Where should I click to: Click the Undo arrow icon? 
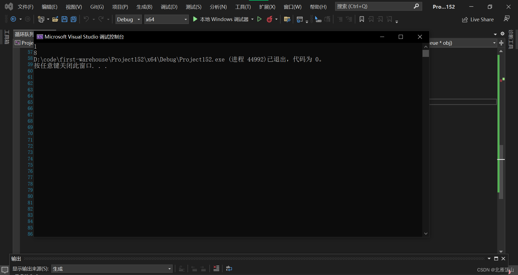click(86, 19)
